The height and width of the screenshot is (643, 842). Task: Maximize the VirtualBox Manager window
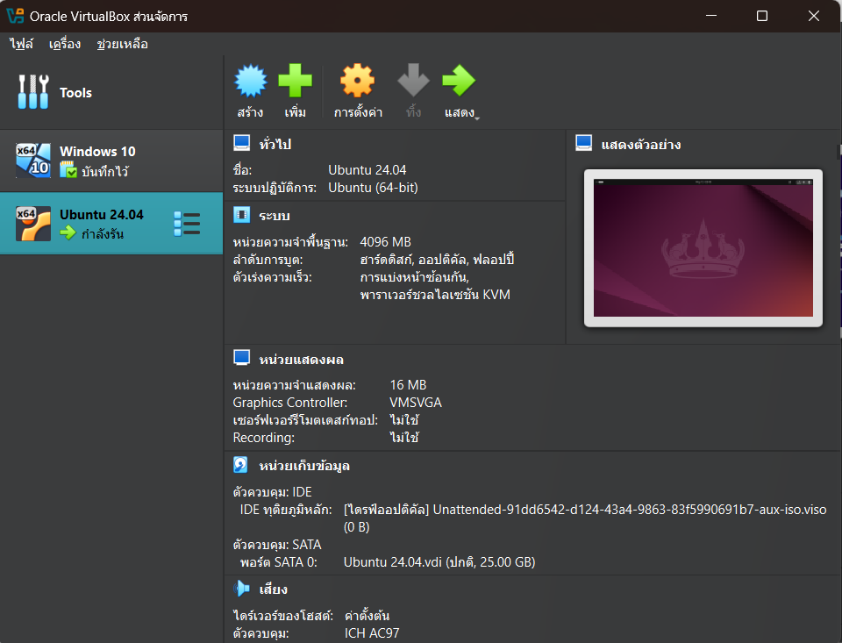762,16
